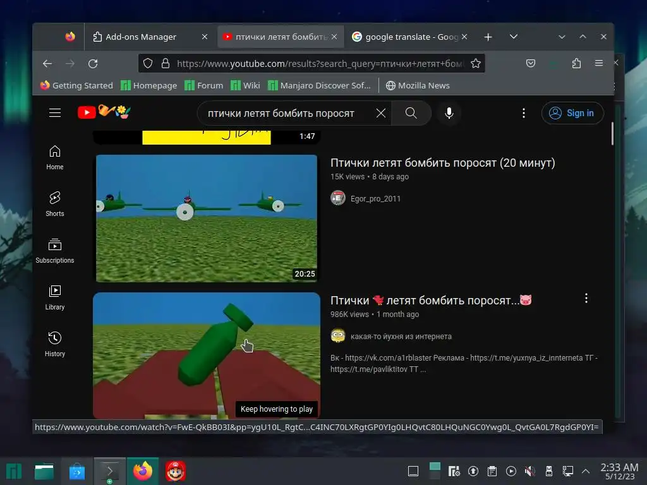The width and height of the screenshot is (647, 485).
Task: Show hidden system tray icons
Action: coord(586,471)
